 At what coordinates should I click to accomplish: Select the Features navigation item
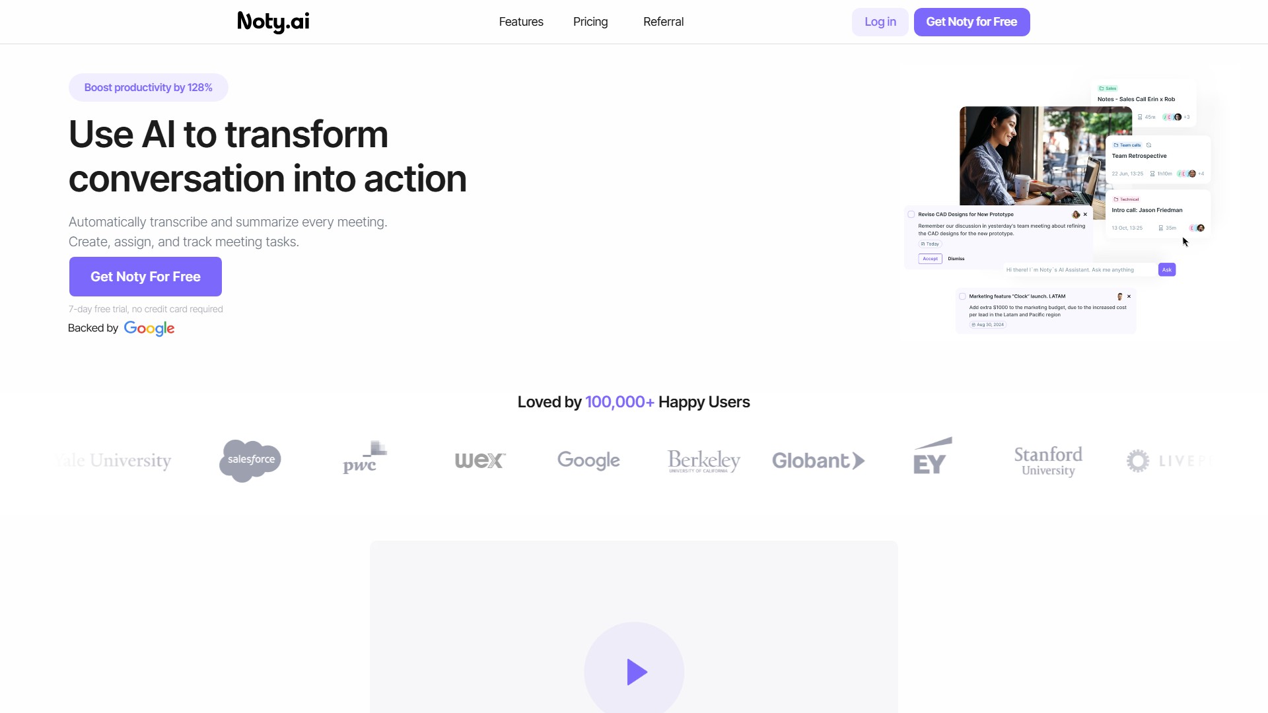click(521, 22)
